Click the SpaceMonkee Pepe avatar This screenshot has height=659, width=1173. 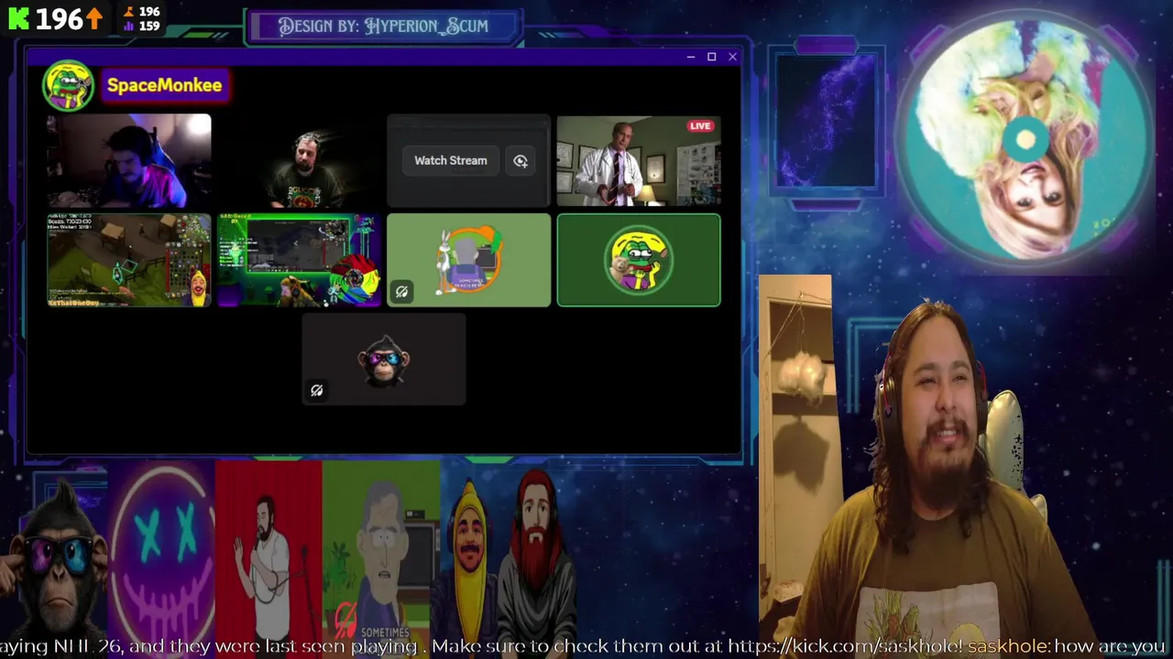[68, 86]
